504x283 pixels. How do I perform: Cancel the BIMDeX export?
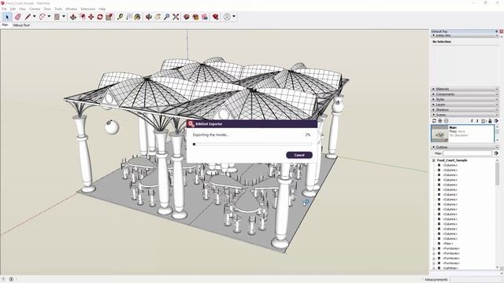[x=299, y=155]
